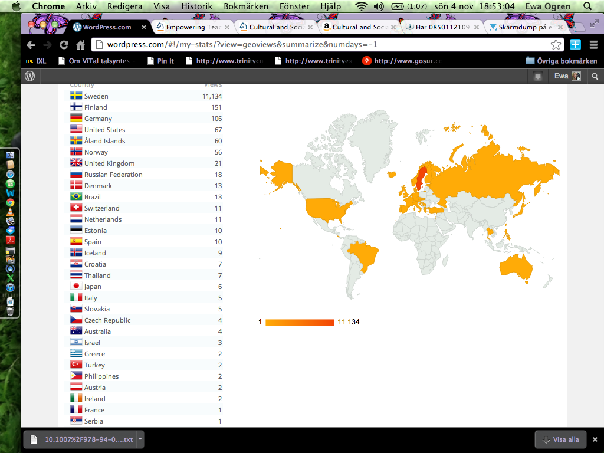Bookmark this page with the star icon
The height and width of the screenshot is (453, 604).
point(556,45)
